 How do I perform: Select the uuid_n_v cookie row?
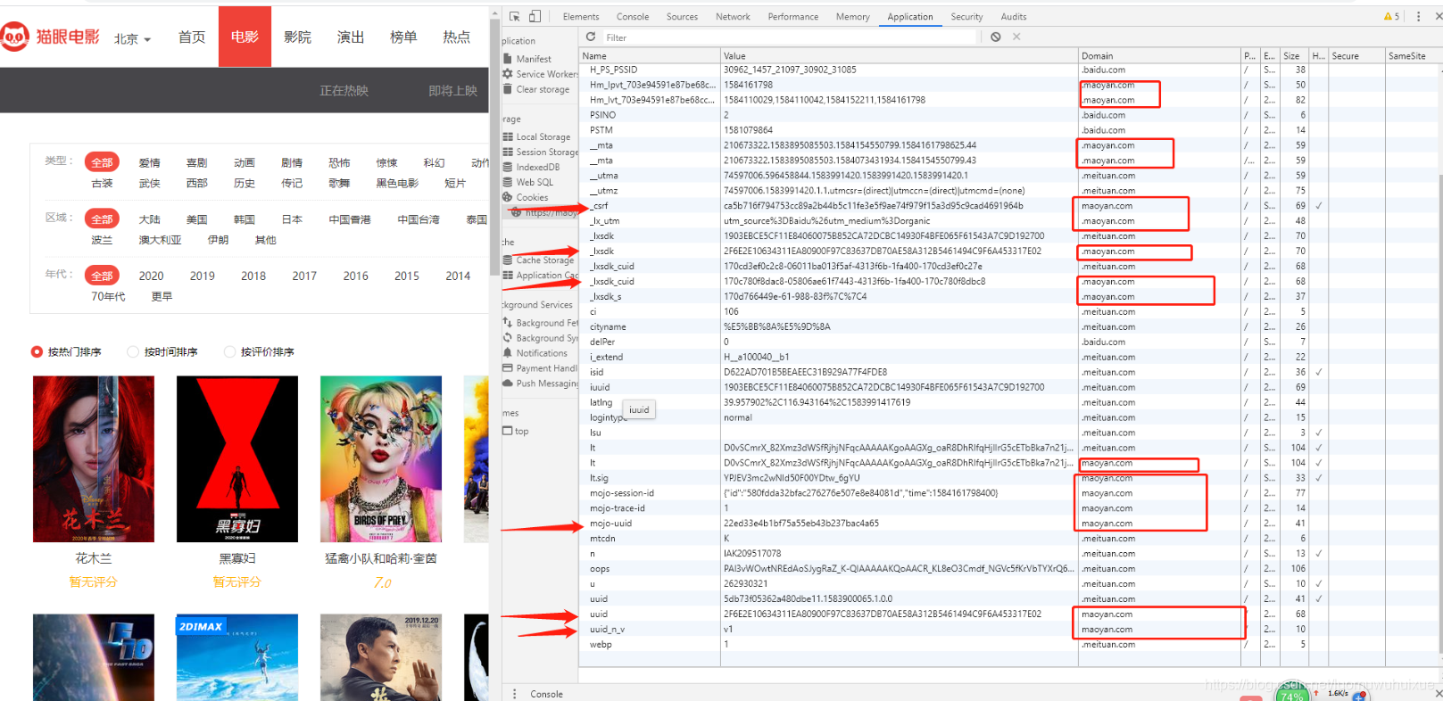(1010, 630)
